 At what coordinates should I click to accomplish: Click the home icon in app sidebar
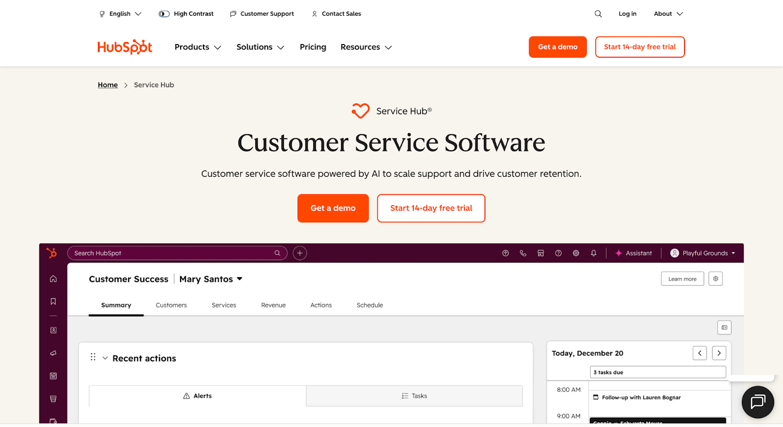click(53, 279)
